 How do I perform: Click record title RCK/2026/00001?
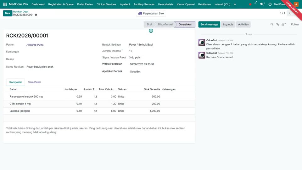click(x=27, y=36)
